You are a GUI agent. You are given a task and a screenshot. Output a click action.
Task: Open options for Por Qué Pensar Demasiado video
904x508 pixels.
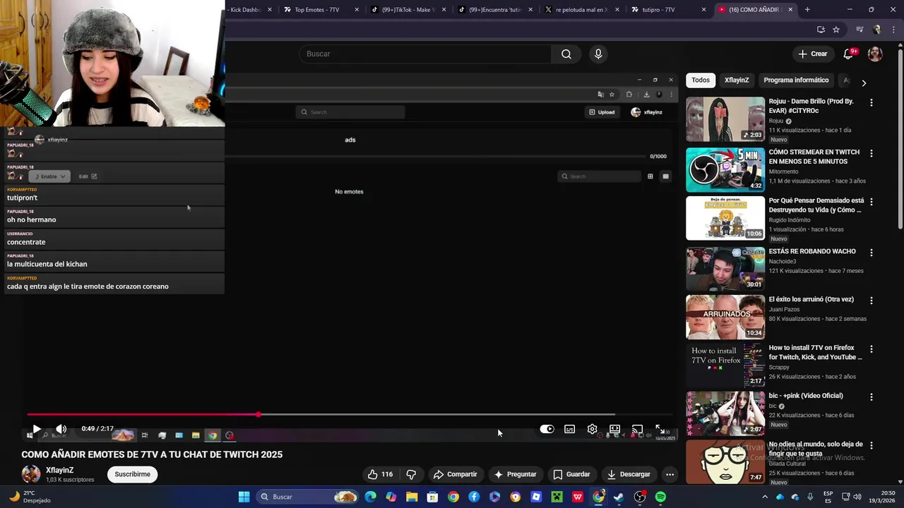871,202
